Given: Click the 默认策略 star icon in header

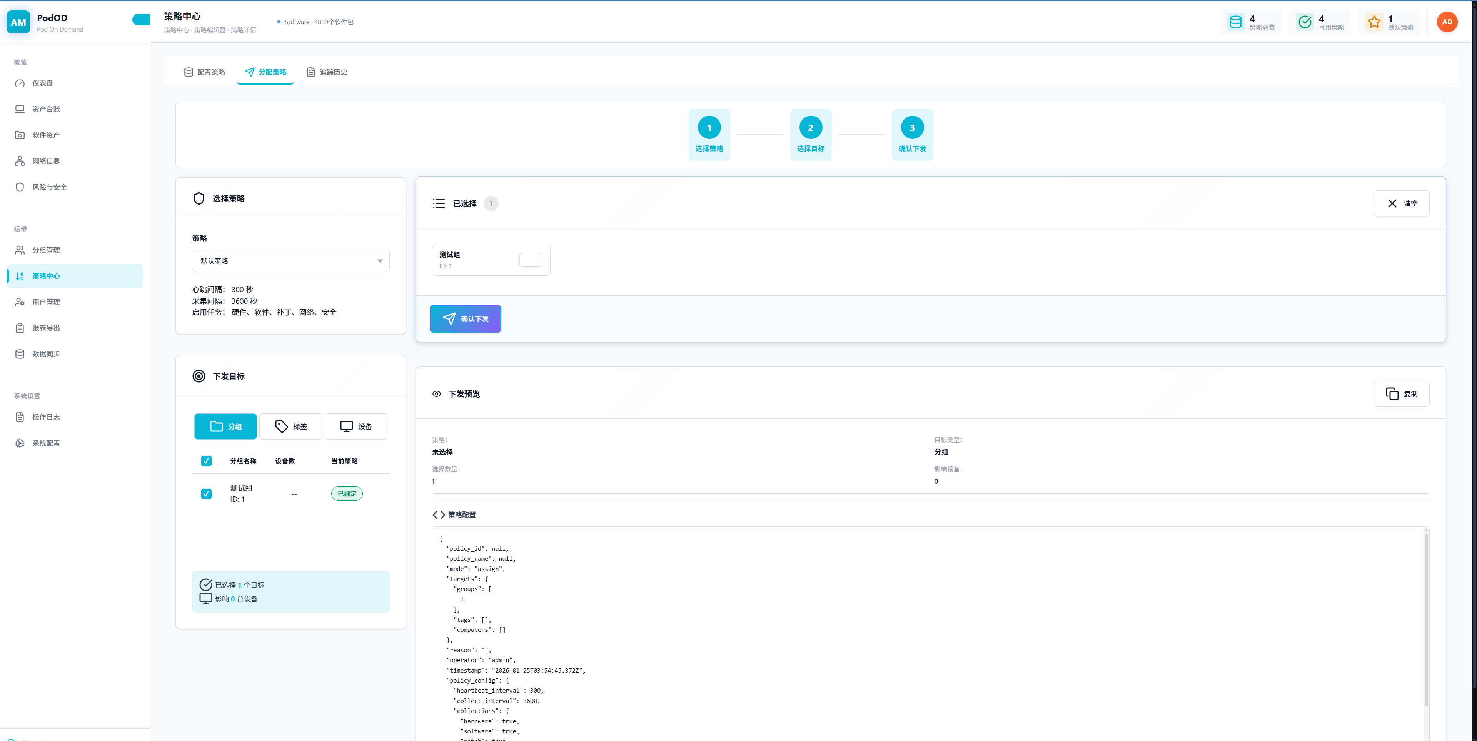Looking at the screenshot, I should click(x=1374, y=22).
